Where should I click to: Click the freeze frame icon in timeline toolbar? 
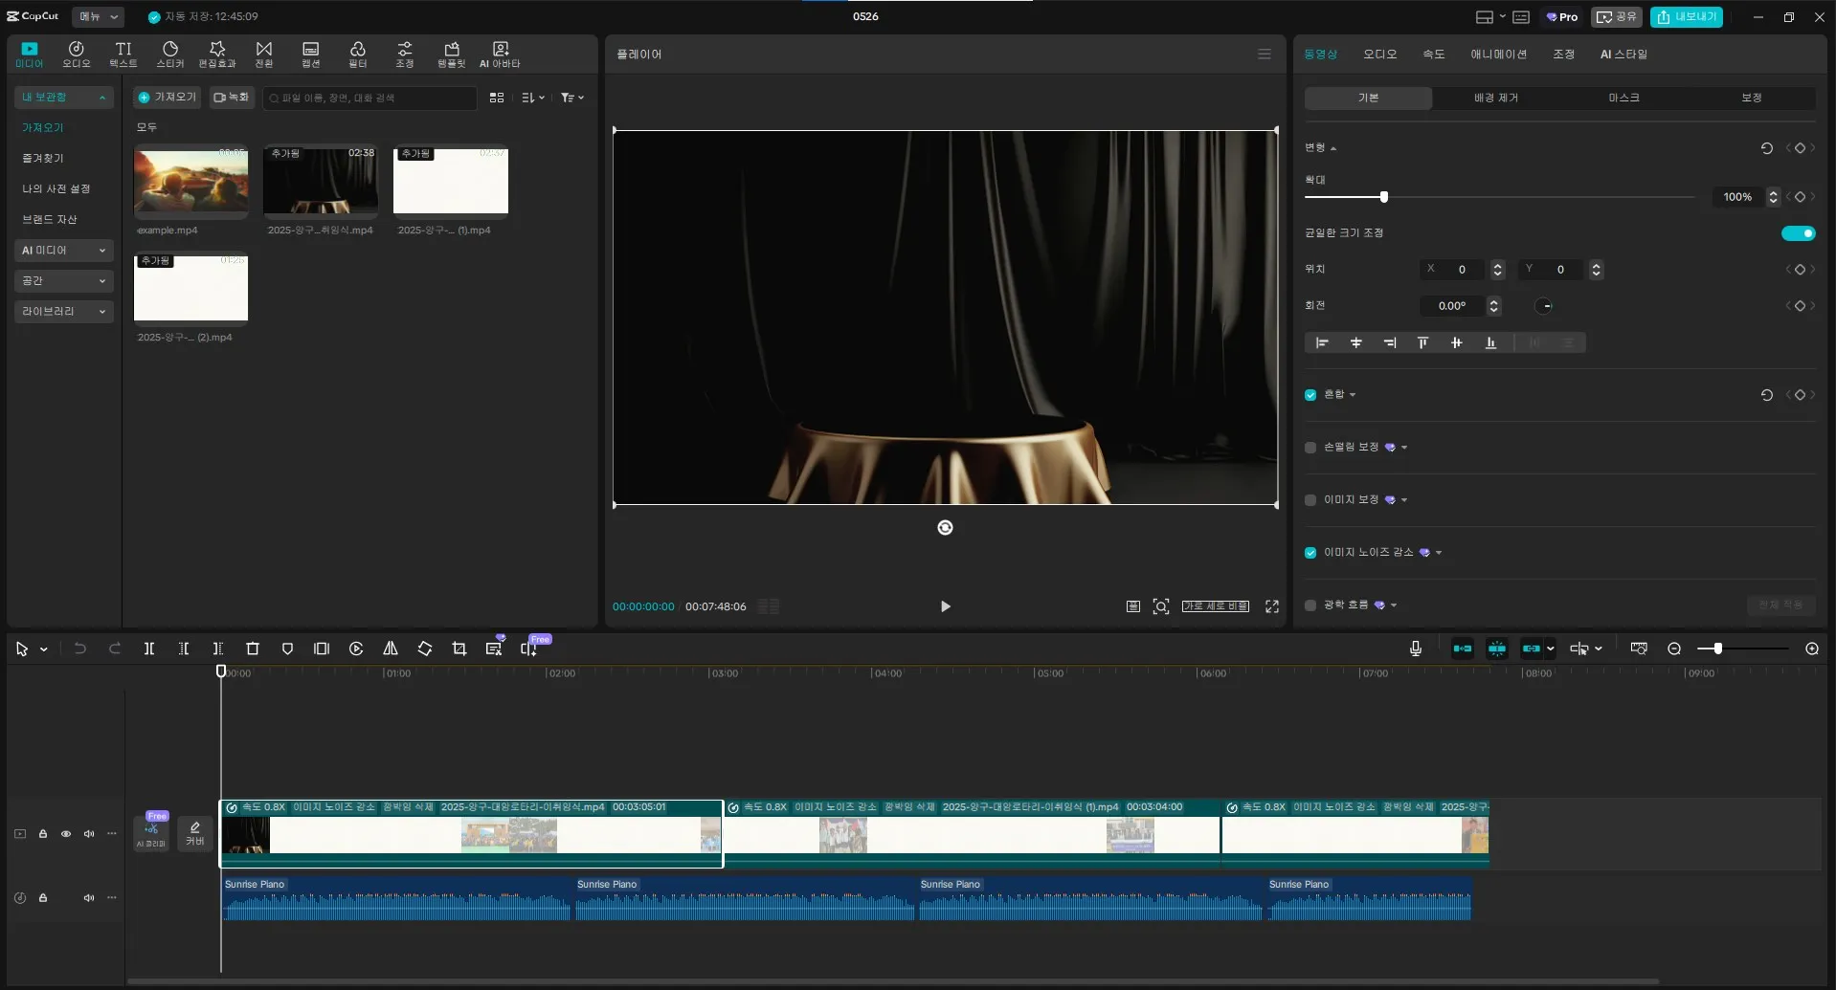pyautogui.click(x=322, y=649)
